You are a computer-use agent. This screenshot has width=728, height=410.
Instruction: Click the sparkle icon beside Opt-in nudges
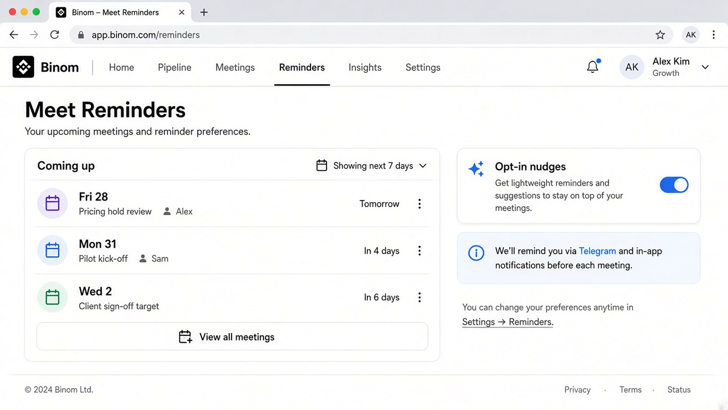point(476,169)
